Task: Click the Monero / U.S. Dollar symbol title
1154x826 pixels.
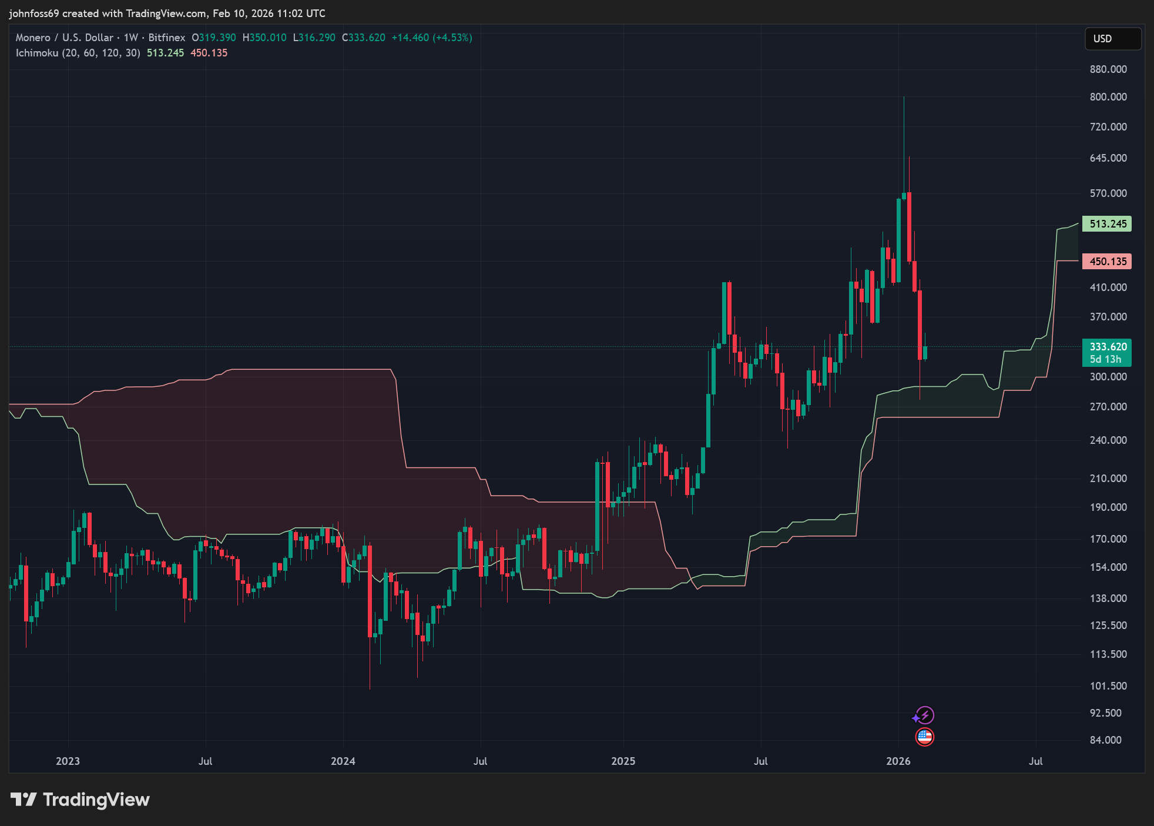Action: point(64,38)
